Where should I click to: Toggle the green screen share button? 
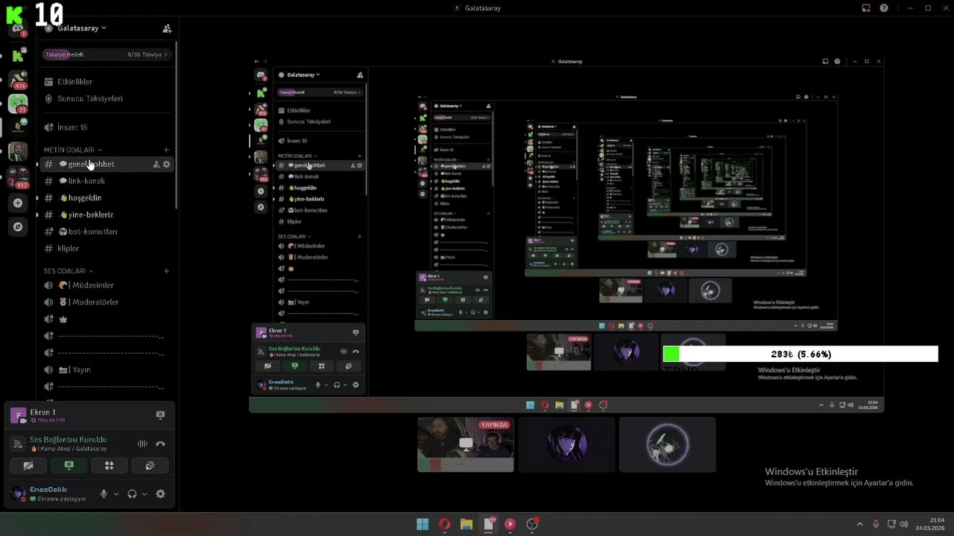pyautogui.click(x=69, y=465)
